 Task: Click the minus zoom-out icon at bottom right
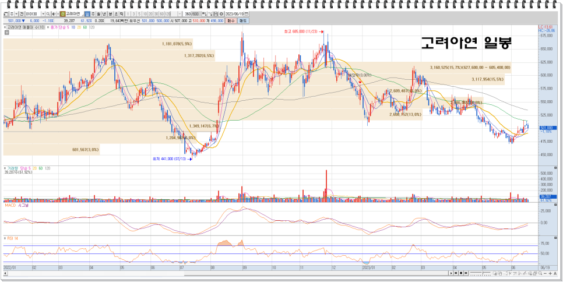[545, 273]
